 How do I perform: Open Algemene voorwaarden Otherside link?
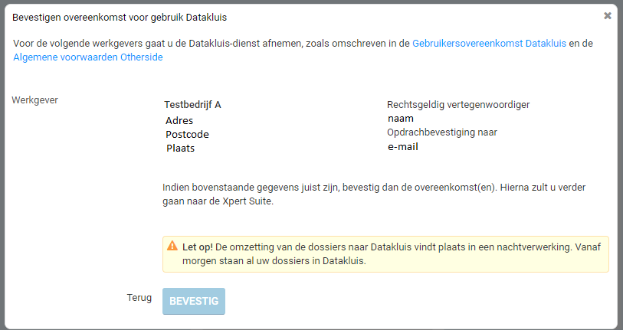[88, 57]
